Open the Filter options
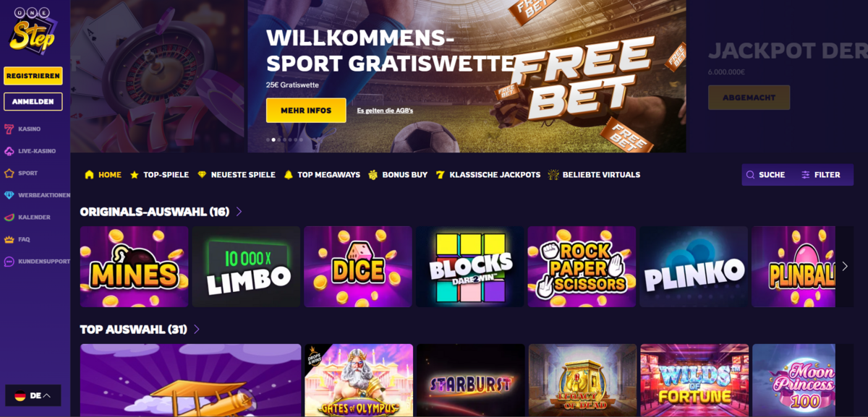Viewport: 868px width, 417px height. coord(821,175)
